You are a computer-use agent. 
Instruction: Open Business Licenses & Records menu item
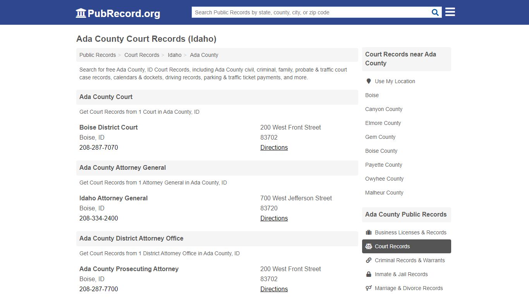pos(407,232)
